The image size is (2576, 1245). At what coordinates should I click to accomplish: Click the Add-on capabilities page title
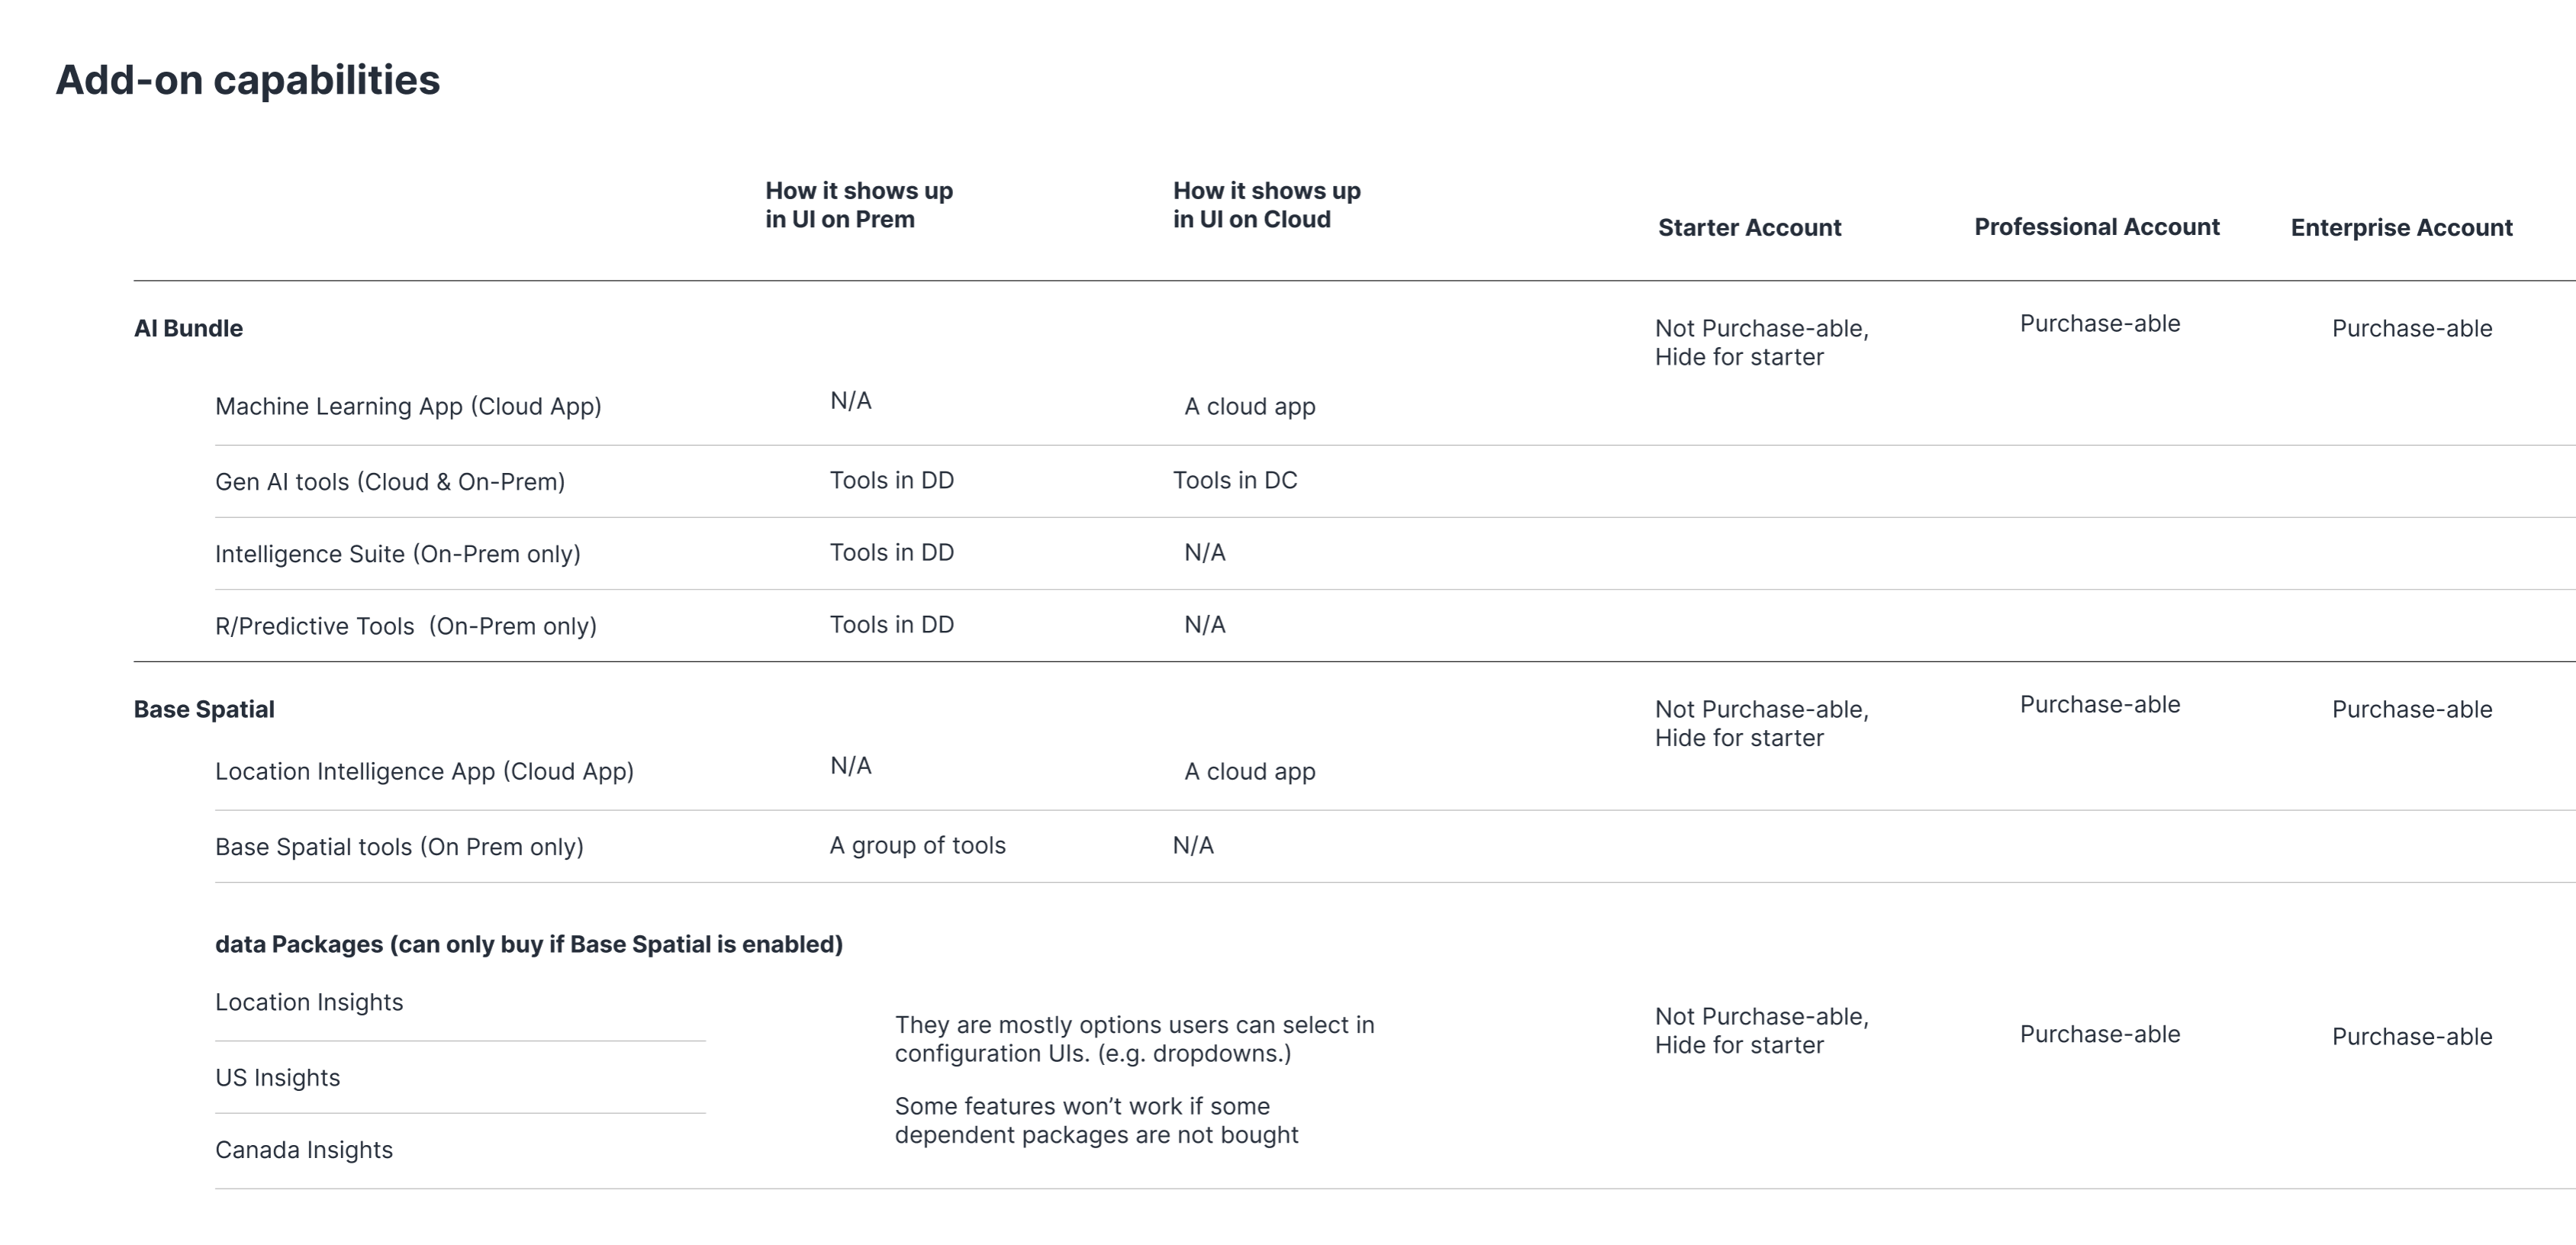[247, 80]
